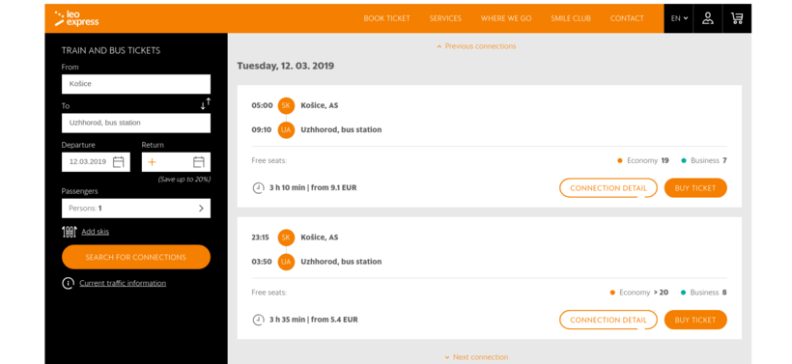Open the Services menu
792x364 pixels.
coord(445,18)
